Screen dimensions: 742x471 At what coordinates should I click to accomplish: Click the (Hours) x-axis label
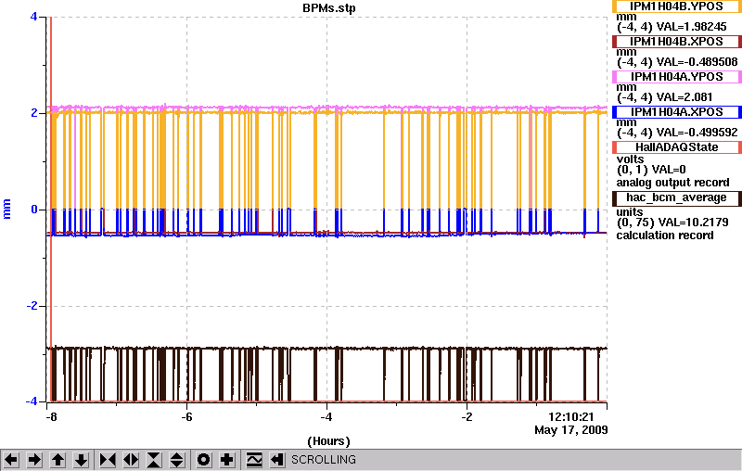tap(329, 441)
